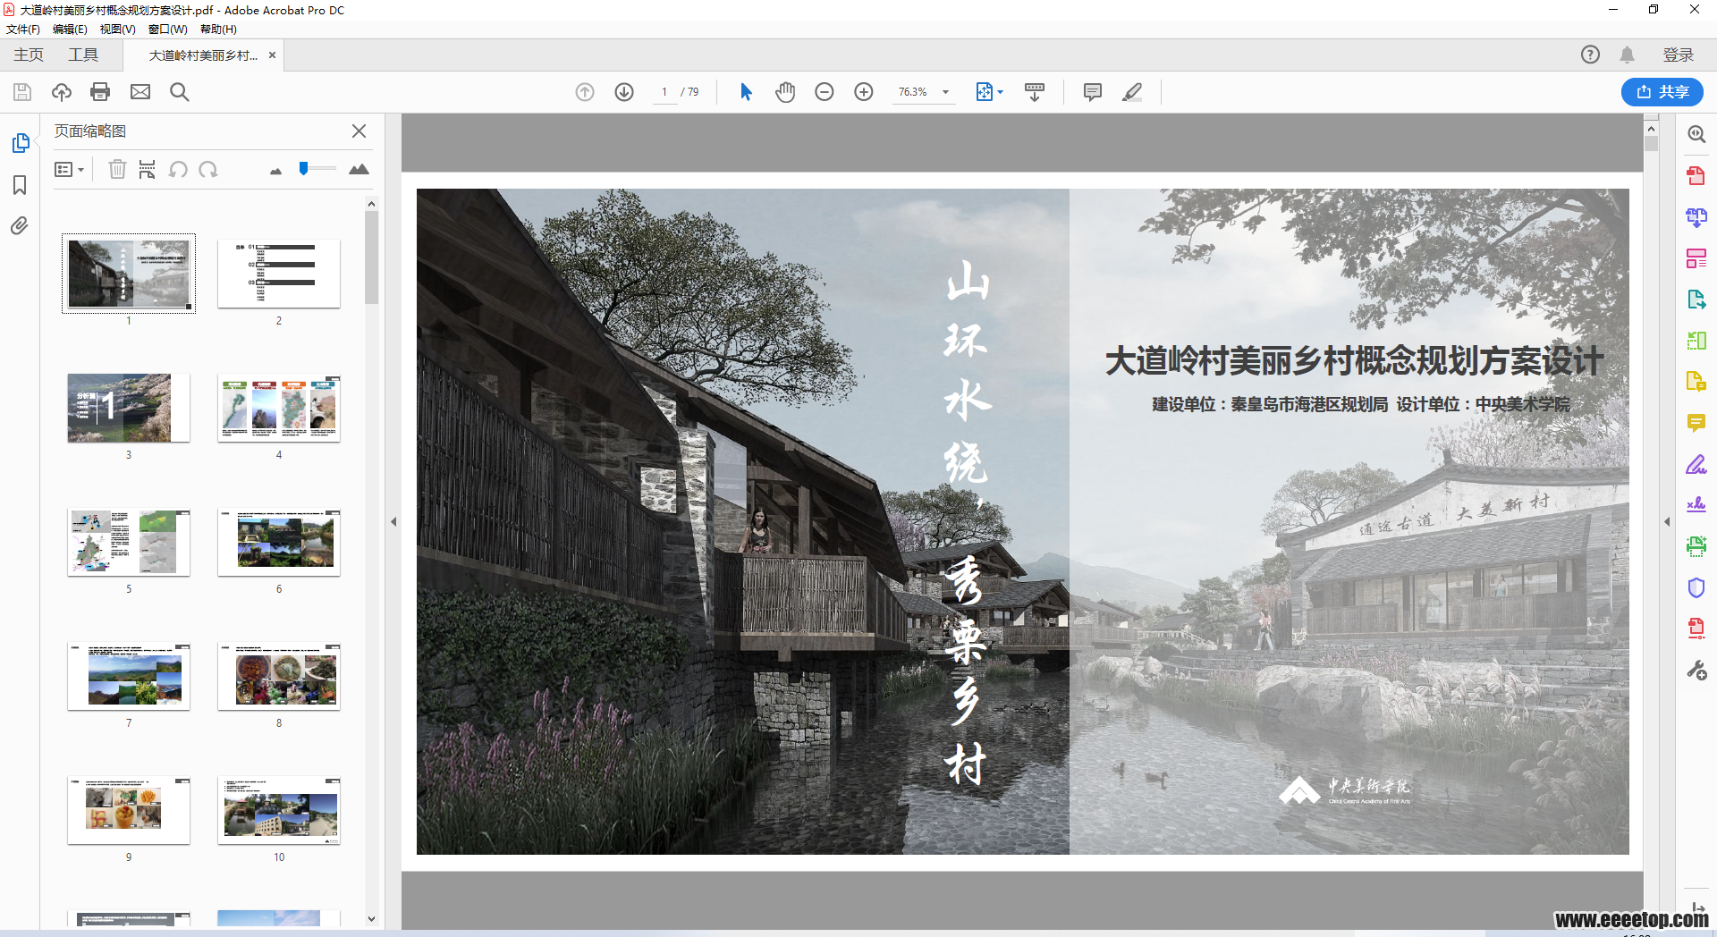
Task: Open the 帮助(H) menu
Action: [218, 30]
